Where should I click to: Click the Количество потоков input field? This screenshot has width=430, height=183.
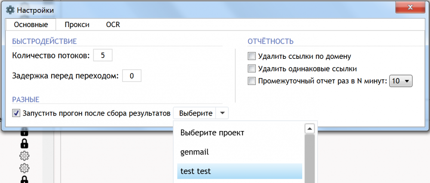[x=103, y=55]
